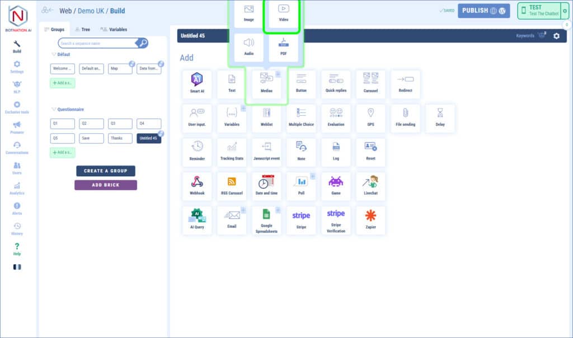573x338 pixels.
Task: Open Analytics in the left sidebar
Action: [x=17, y=189]
